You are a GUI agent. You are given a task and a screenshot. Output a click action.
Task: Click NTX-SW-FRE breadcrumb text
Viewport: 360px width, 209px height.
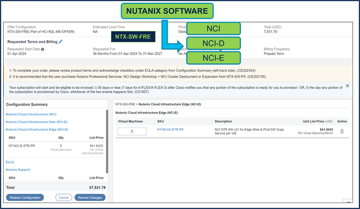pos(125,104)
